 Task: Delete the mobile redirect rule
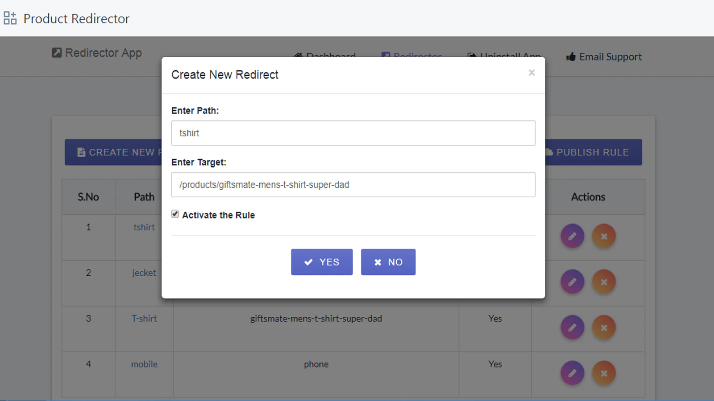pyautogui.click(x=604, y=373)
